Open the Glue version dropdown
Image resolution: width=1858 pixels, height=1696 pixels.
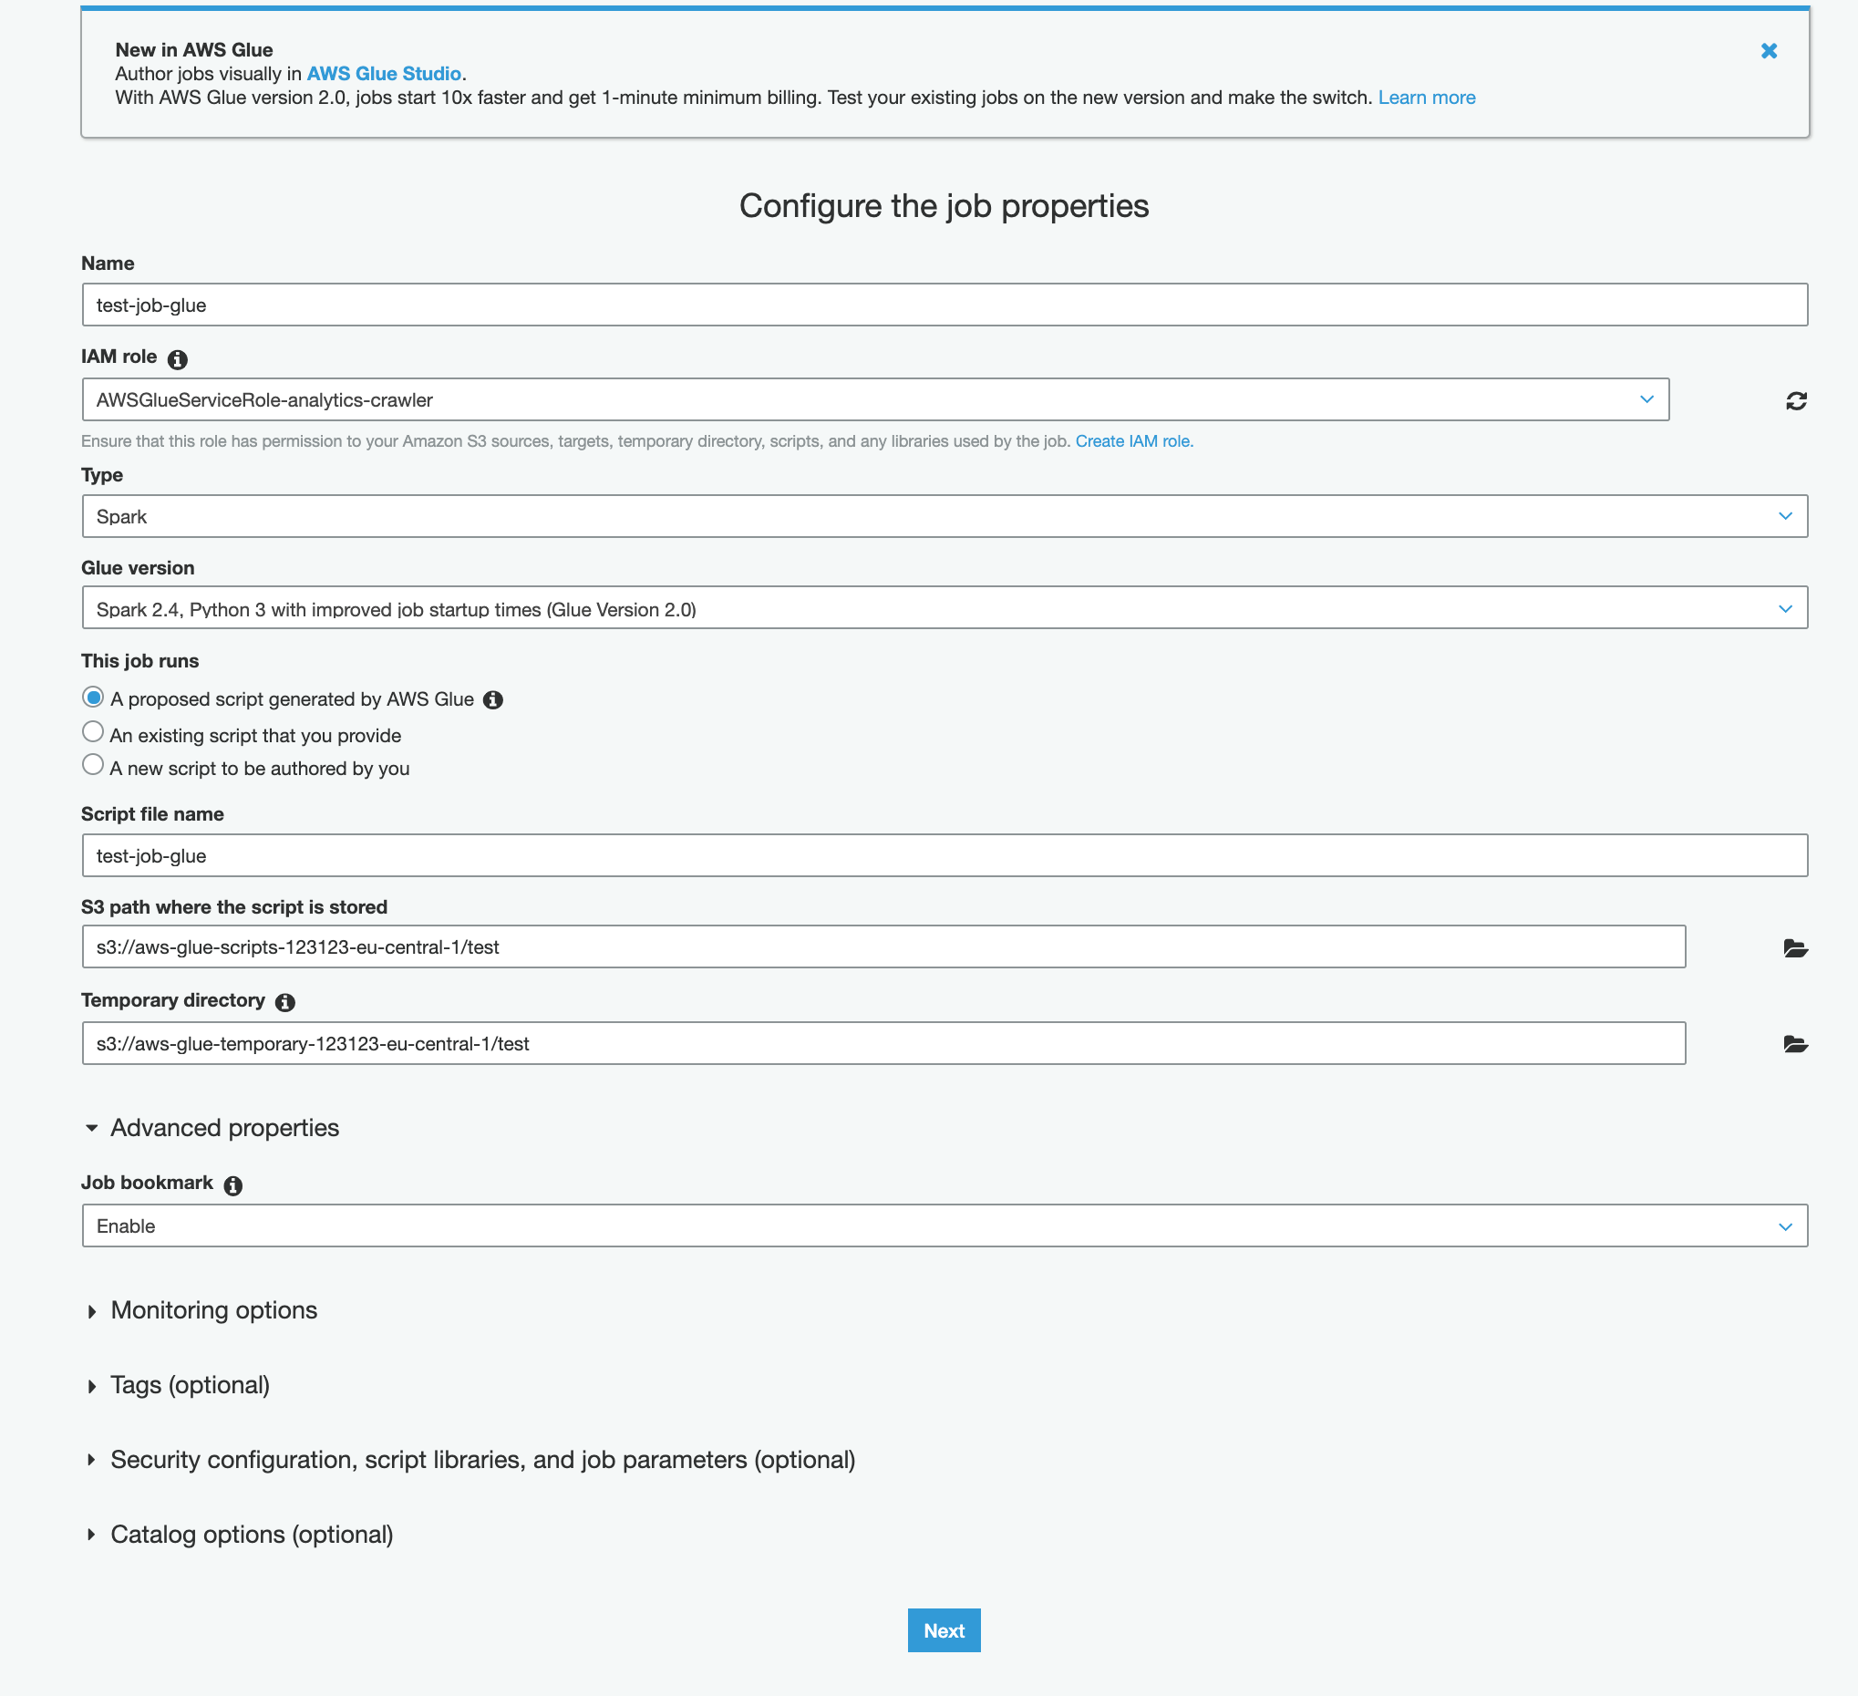pos(944,608)
